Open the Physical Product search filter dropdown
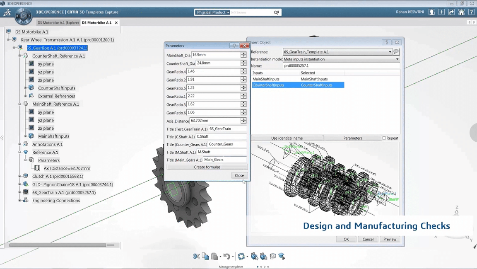The width and height of the screenshot is (477, 269). point(213,12)
